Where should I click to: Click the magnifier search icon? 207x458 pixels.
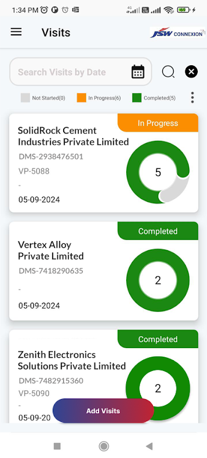point(168,72)
